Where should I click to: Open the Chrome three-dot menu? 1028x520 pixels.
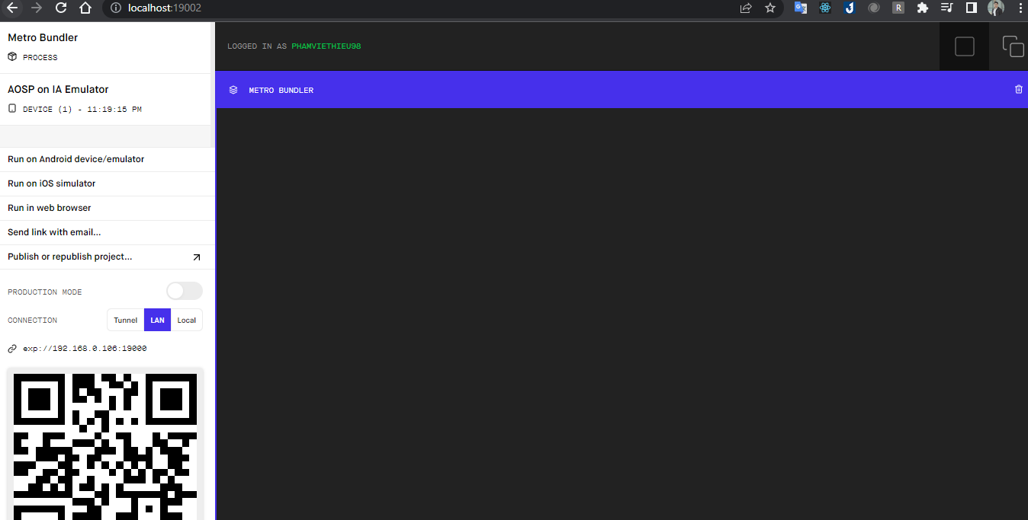(1020, 8)
